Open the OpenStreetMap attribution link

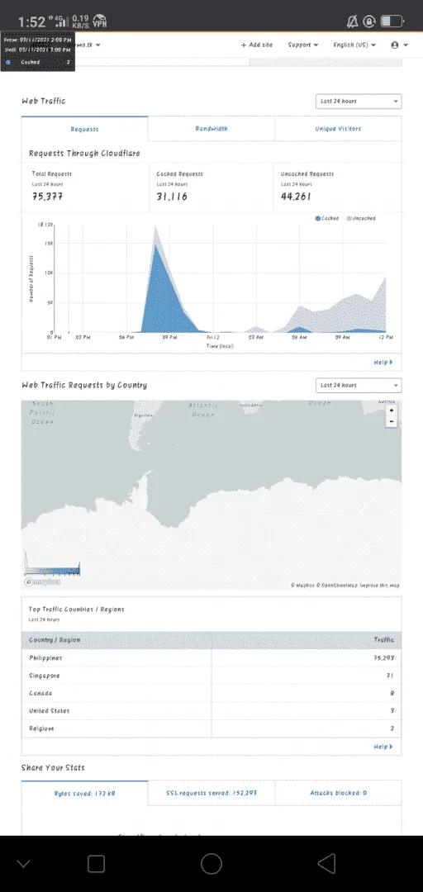336,585
